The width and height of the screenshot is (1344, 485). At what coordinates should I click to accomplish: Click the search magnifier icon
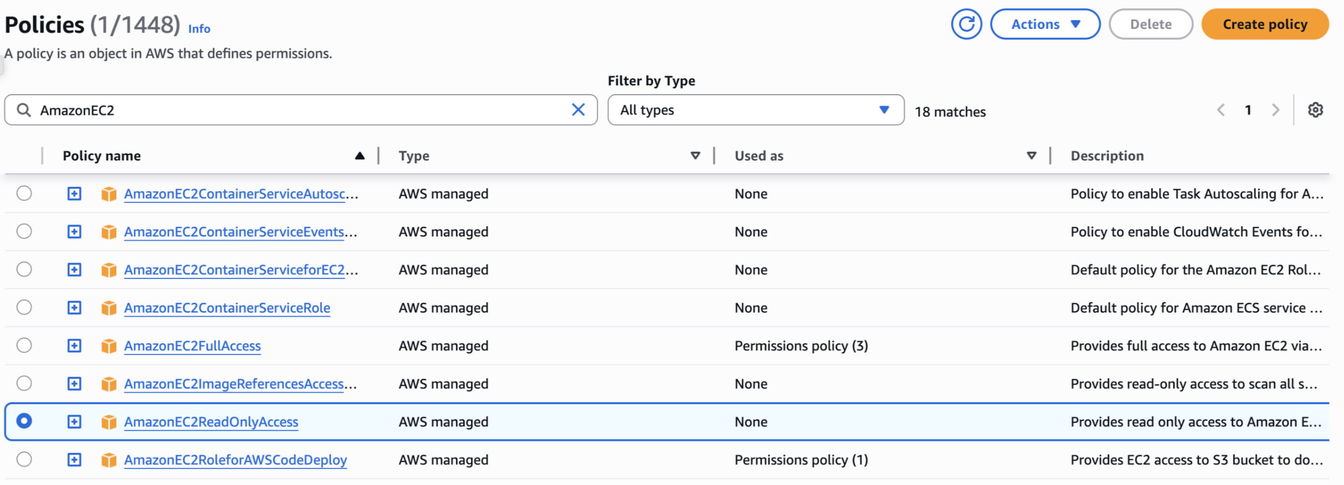(23, 110)
